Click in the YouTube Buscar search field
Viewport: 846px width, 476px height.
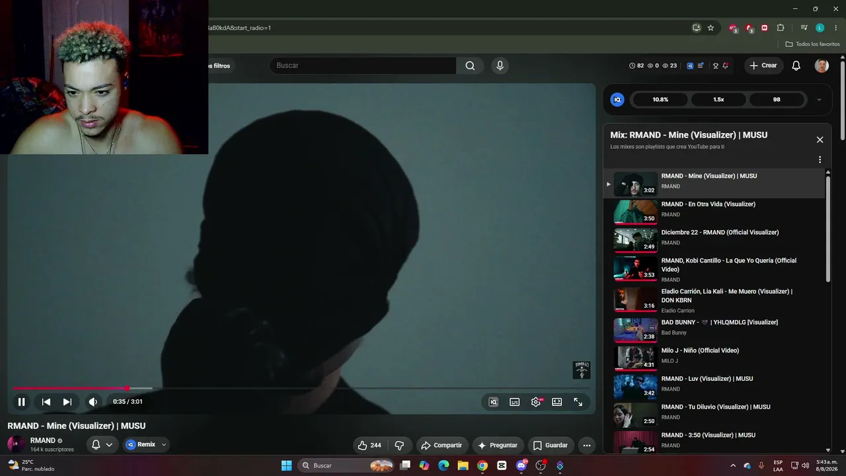click(x=363, y=65)
